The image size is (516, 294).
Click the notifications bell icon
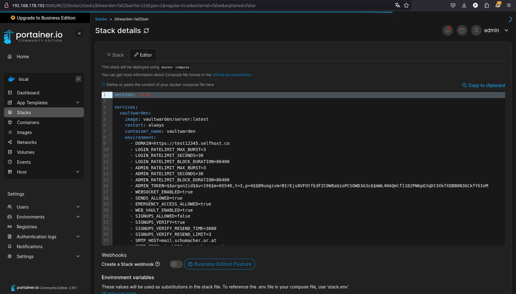point(448,30)
